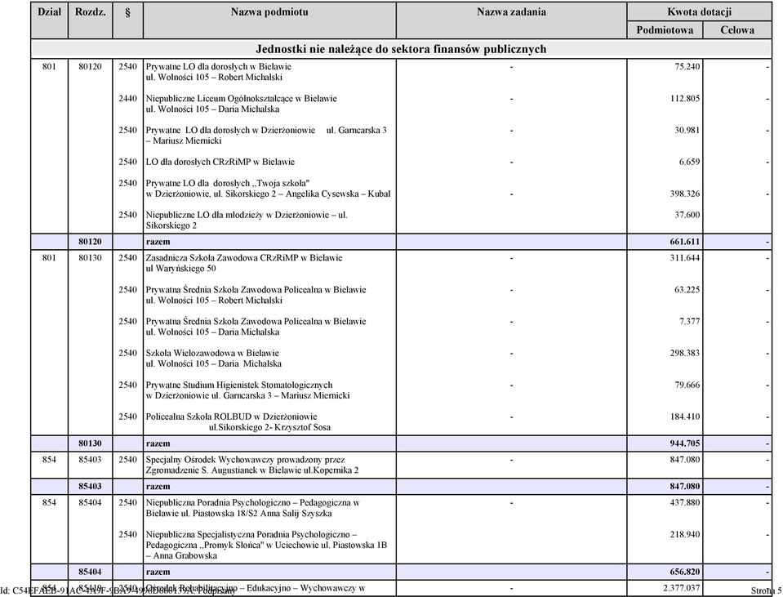The width and height of the screenshot is (783, 597).
Task: Click the amount 398.326
Action: [x=685, y=194]
